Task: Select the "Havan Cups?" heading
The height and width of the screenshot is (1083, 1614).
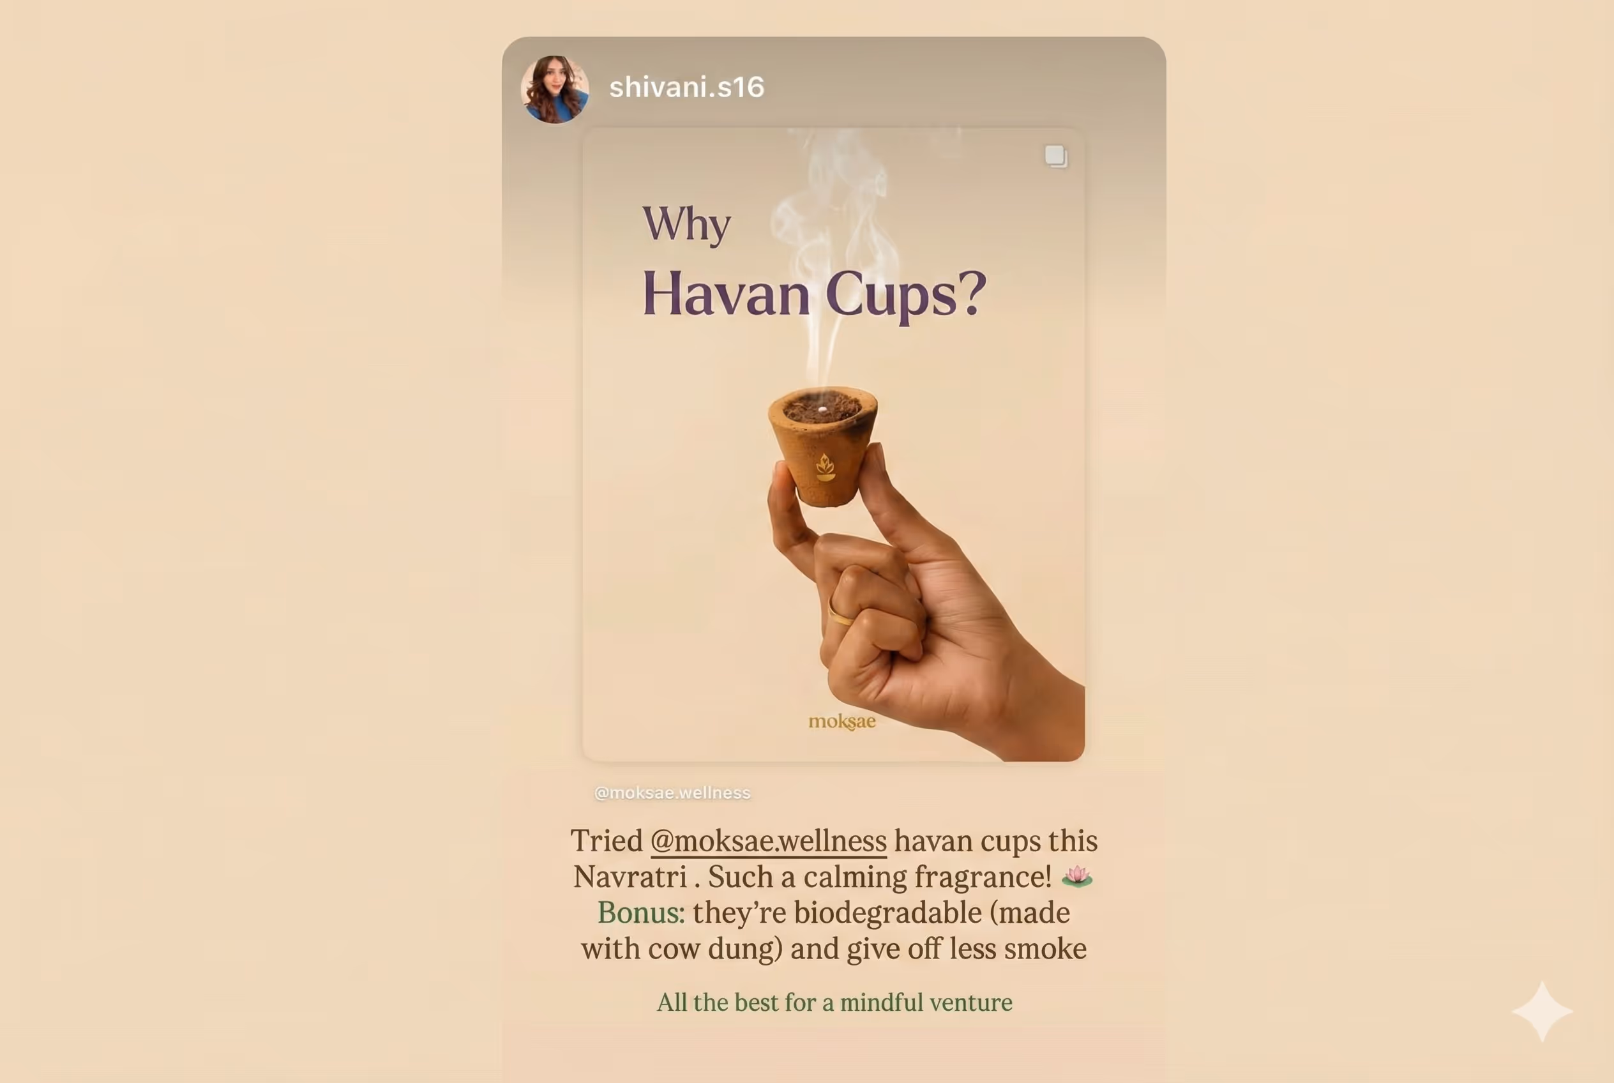Action: (x=814, y=295)
